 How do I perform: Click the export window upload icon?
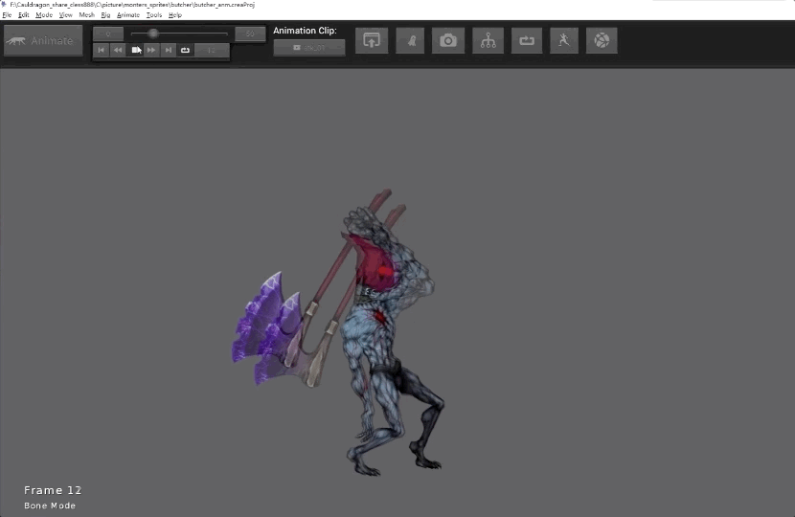[x=372, y=40]
